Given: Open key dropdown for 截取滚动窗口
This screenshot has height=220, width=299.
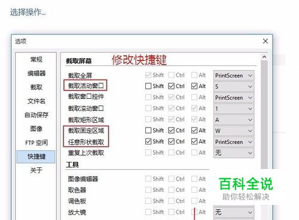Looking at the screenshot, I should pyautogui.click(x=234, y=109).
